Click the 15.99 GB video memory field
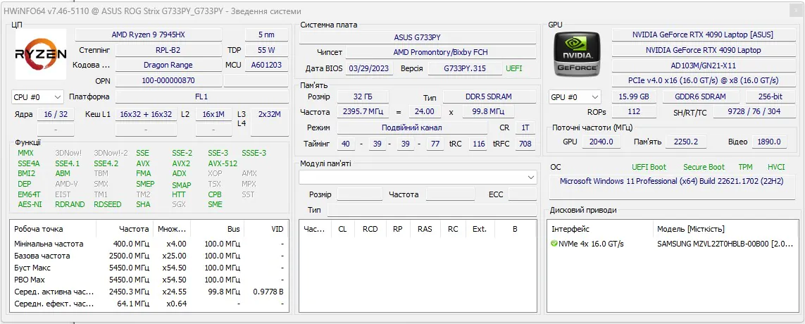 coord(634,96)
